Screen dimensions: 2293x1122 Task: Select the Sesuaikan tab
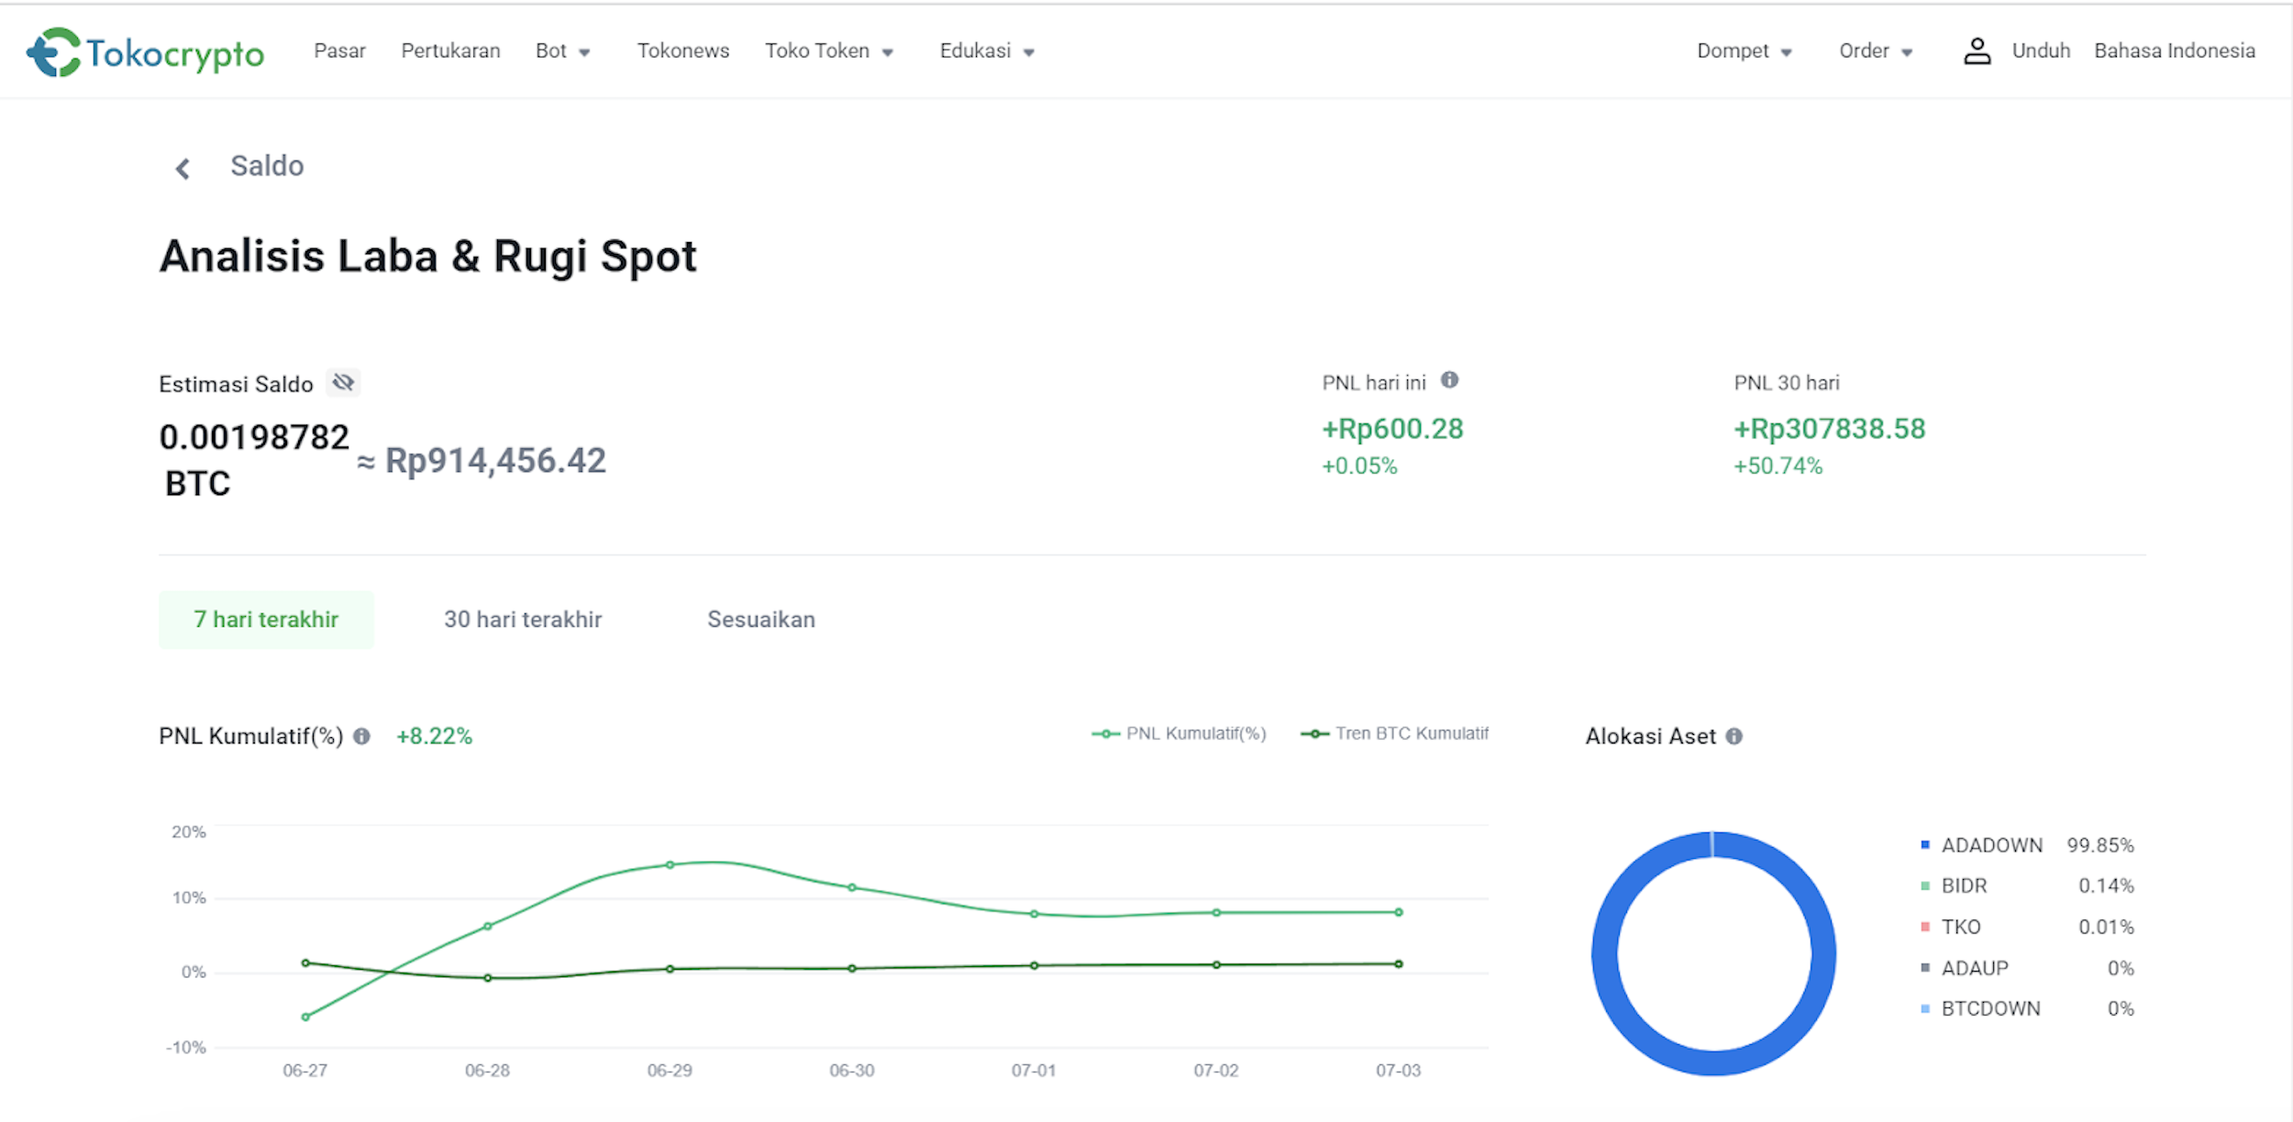760,620
